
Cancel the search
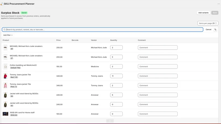tap(208, 29)
